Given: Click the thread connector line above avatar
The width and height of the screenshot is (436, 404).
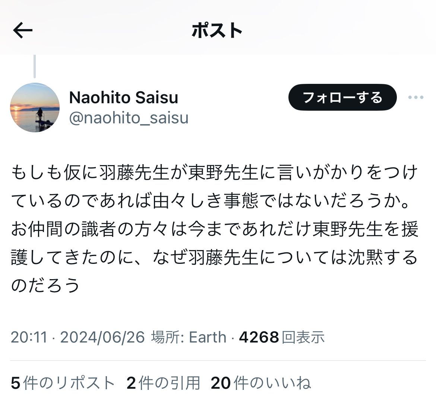Looking at the screenshot, I should click(35, 66).
